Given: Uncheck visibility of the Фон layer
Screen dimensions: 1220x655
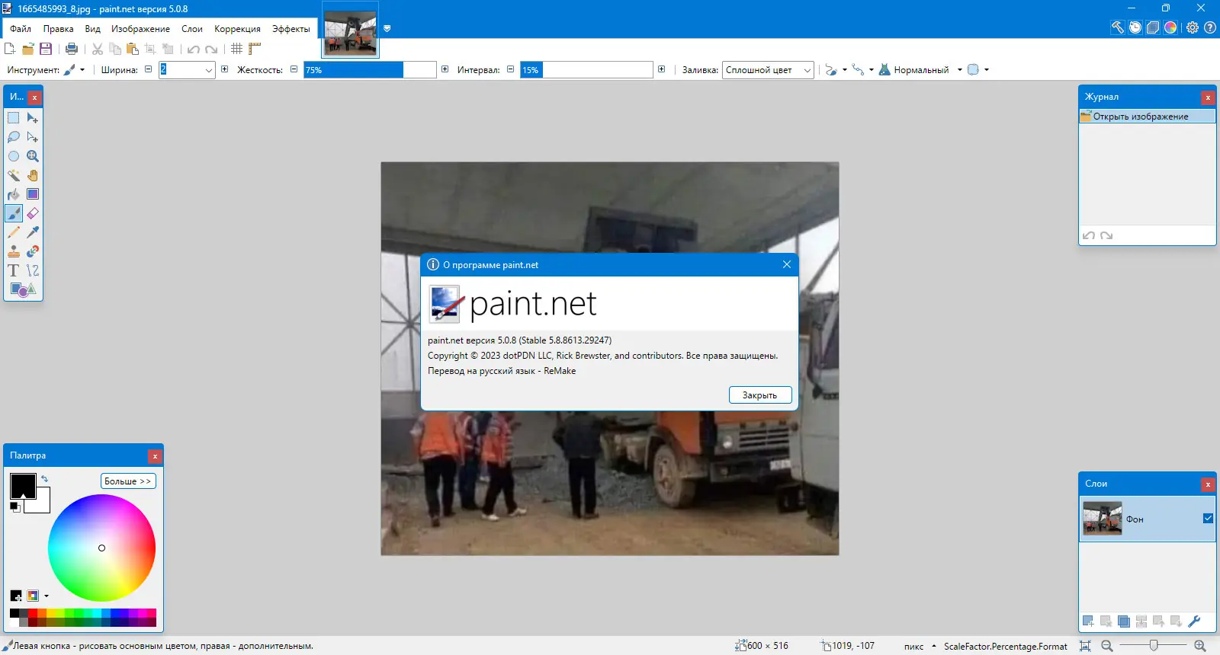Looking at the screenshot, I should [x=1208, y=519].
